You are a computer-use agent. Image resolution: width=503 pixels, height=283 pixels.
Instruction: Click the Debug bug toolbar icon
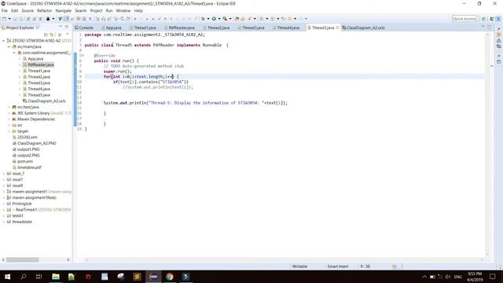coord(203,19)
